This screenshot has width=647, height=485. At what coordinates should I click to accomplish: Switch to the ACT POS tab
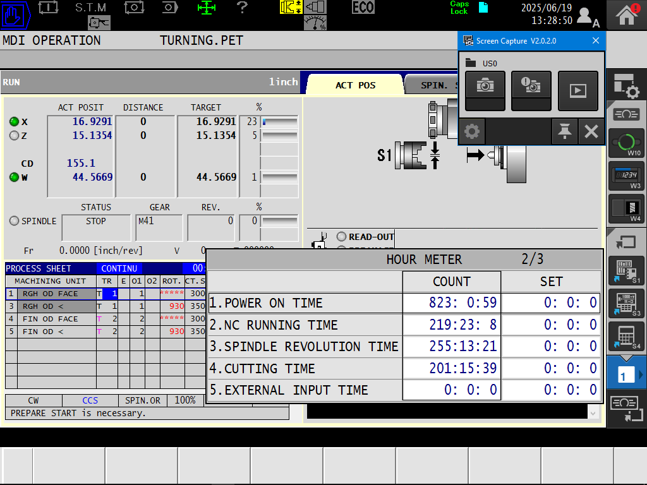[x=355, y=85]
